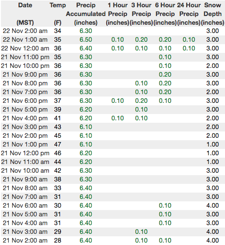This screenshot has height=245, width=225.
Task: Click the 24 Hour Precip header
Action: point(189,14)
